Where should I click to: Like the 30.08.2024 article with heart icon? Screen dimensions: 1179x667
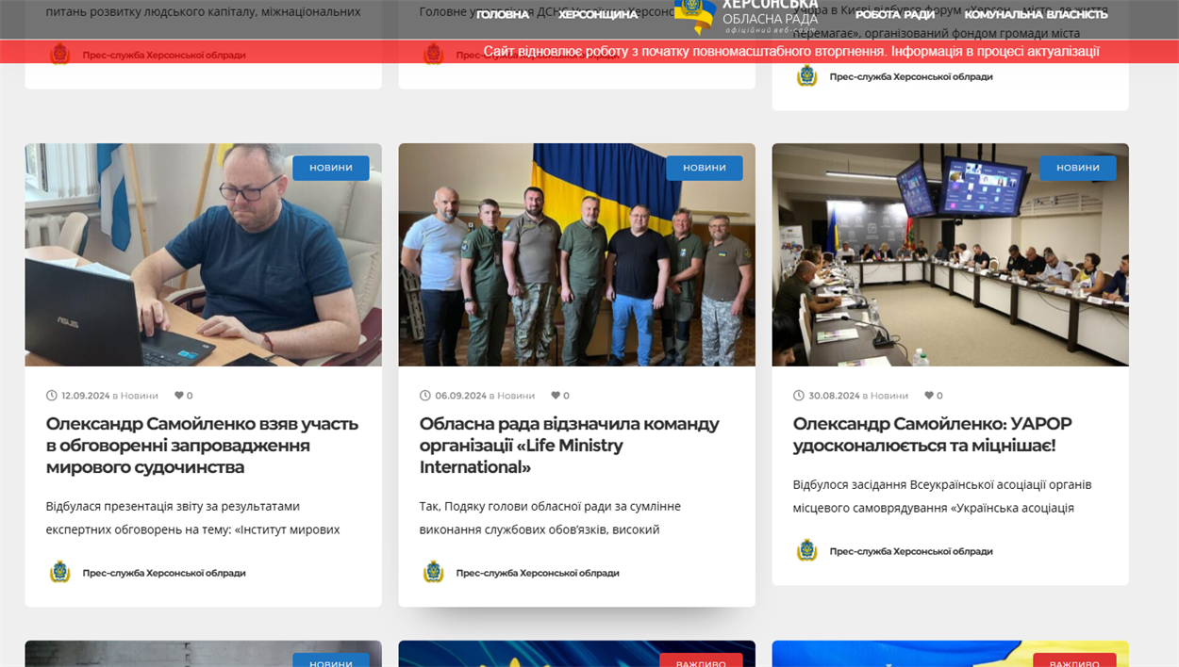pyautogui.click(x=928, y=396)
